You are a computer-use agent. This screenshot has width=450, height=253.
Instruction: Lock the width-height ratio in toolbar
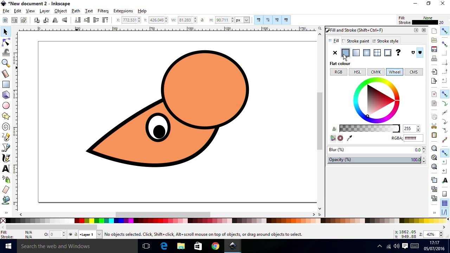point(202,20)
